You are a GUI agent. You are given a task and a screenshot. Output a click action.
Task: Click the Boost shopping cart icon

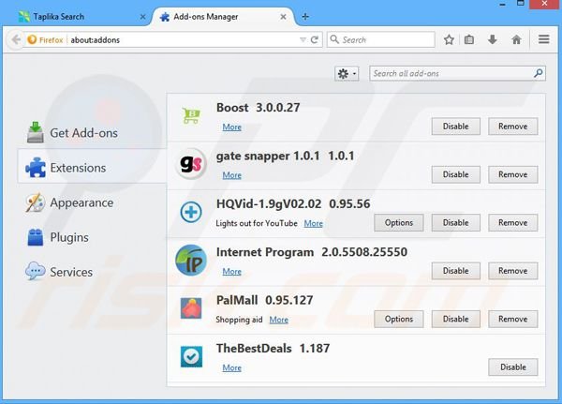coord(192,115)
